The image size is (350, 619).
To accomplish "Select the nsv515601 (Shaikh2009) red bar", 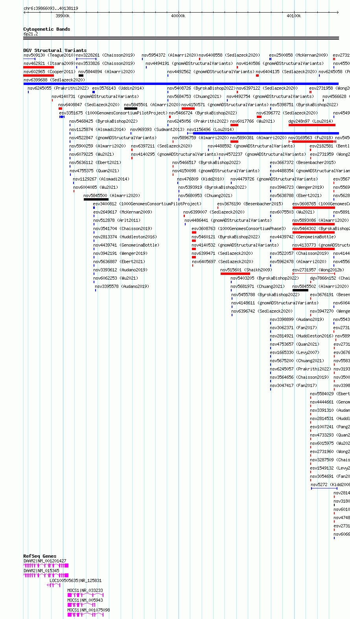I will click(235, 274).
